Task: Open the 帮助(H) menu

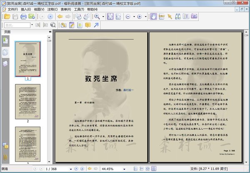Action: click(x=92, y=10)
